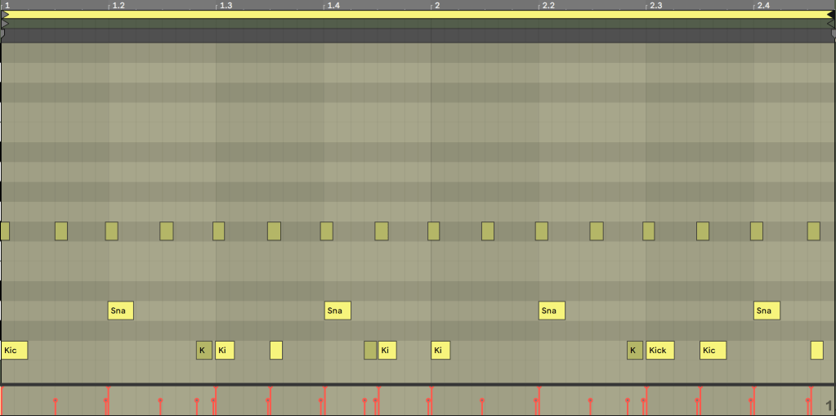Select the Snare note at beat 1.2
Image resolution: width=836 pixels, height=416 pixels.
click(x=121, y=311)
